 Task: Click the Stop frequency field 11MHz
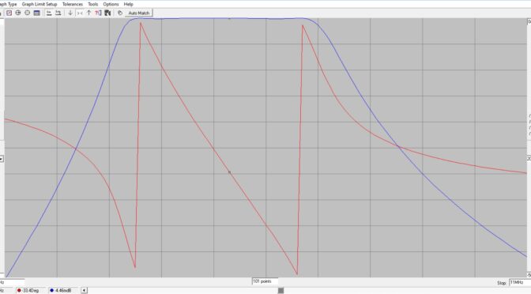519,282
